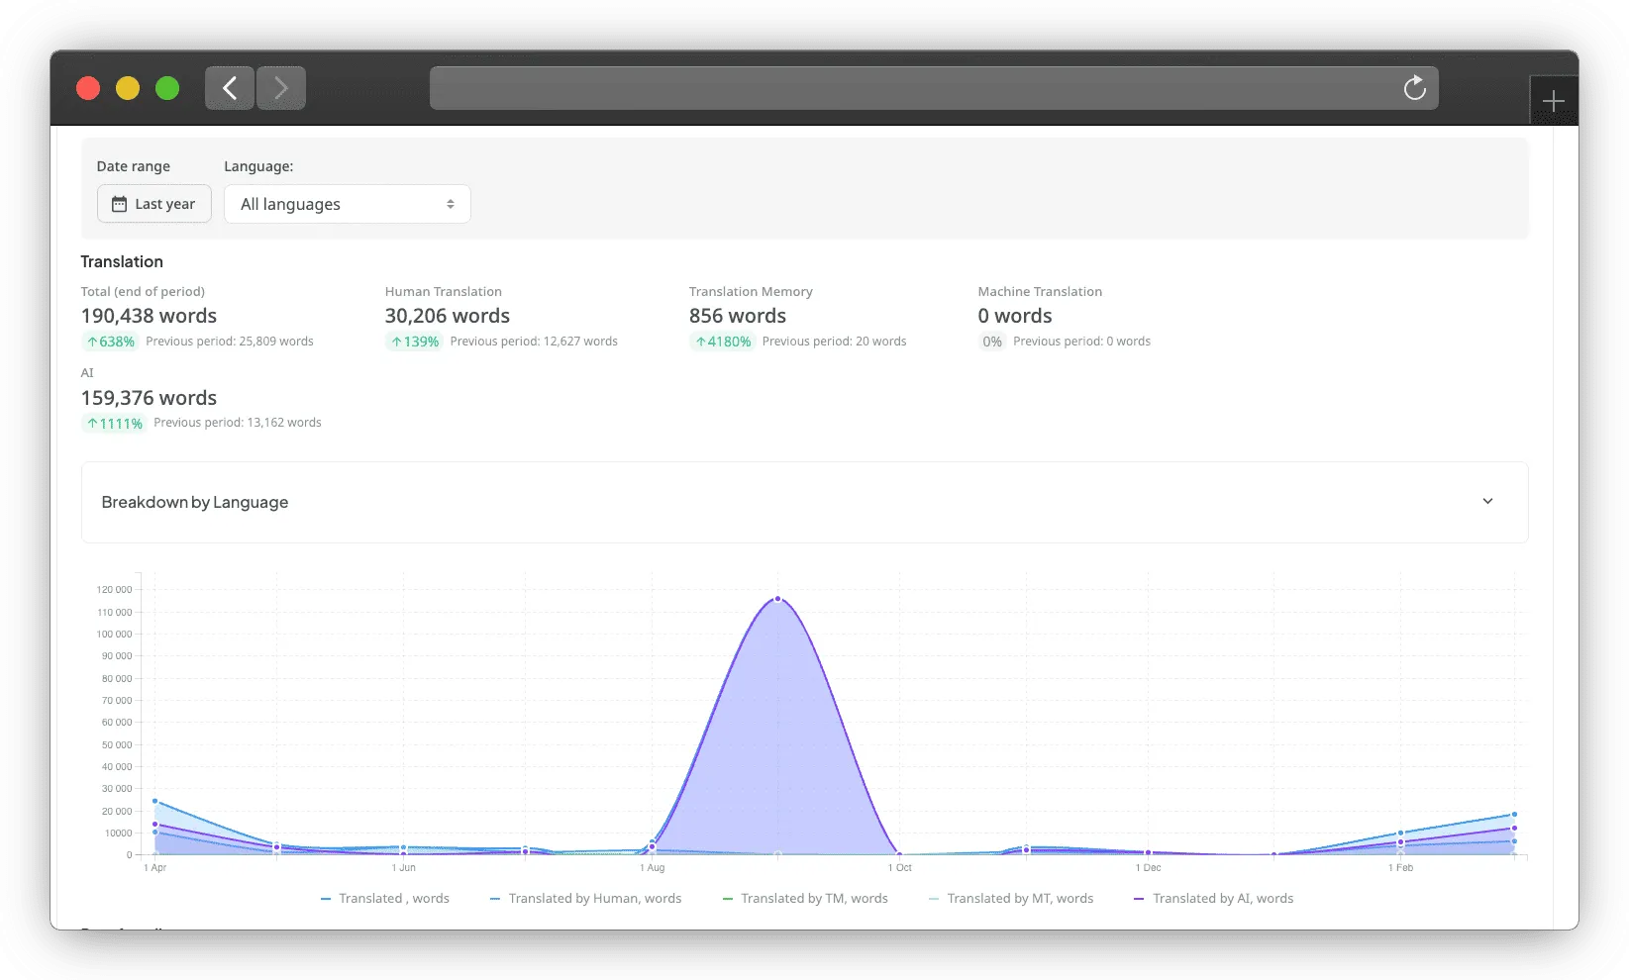
Task: Toggle the 'Translated by MT, words' legend entry
Action: point(1010,898)
